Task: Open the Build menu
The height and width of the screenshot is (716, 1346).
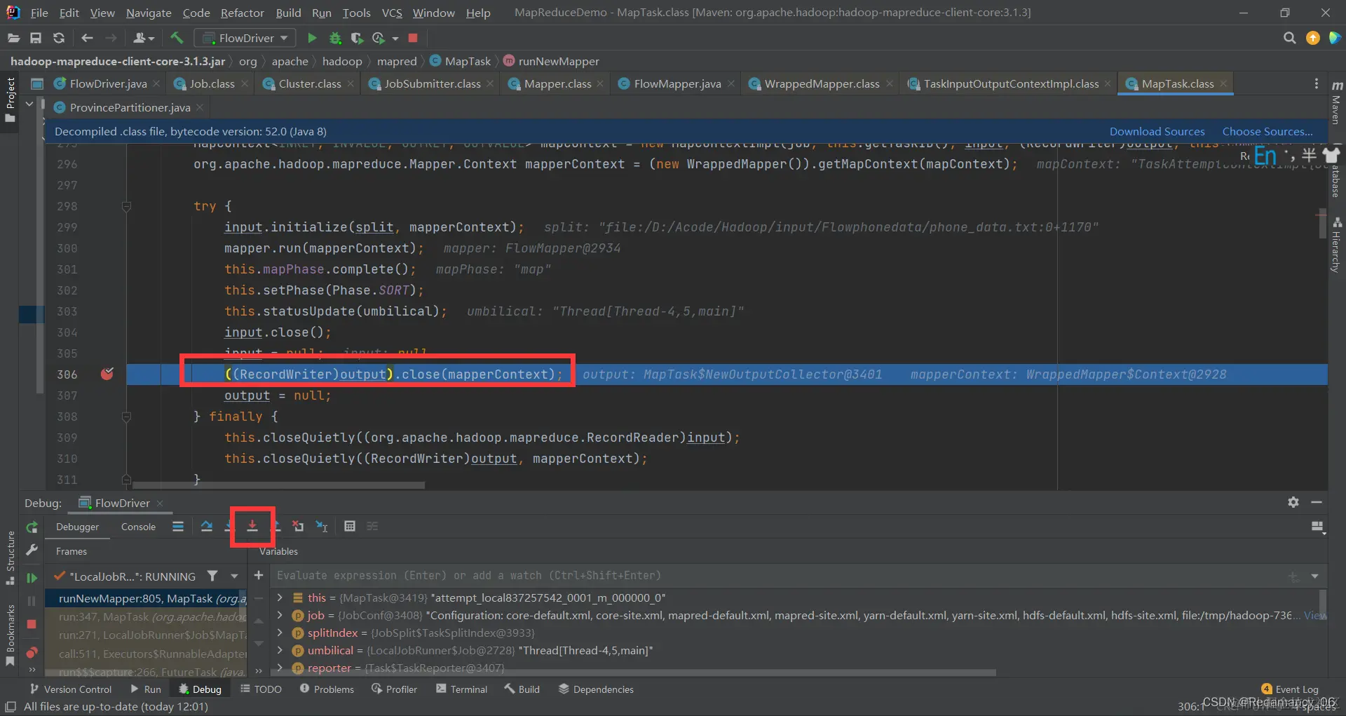Action: tap(288, 13)
